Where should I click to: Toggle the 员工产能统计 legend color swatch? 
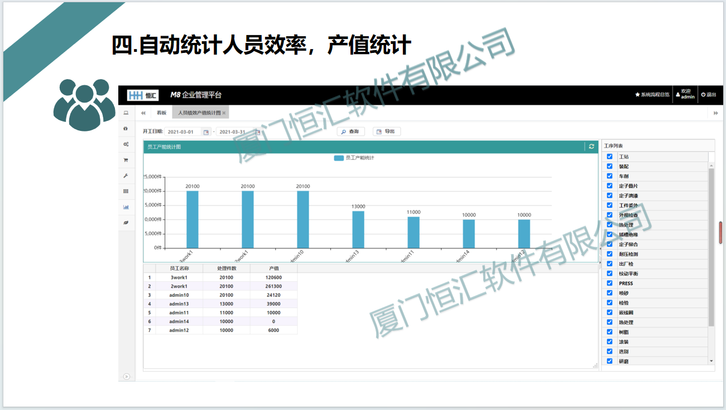(x=339, y=158)
